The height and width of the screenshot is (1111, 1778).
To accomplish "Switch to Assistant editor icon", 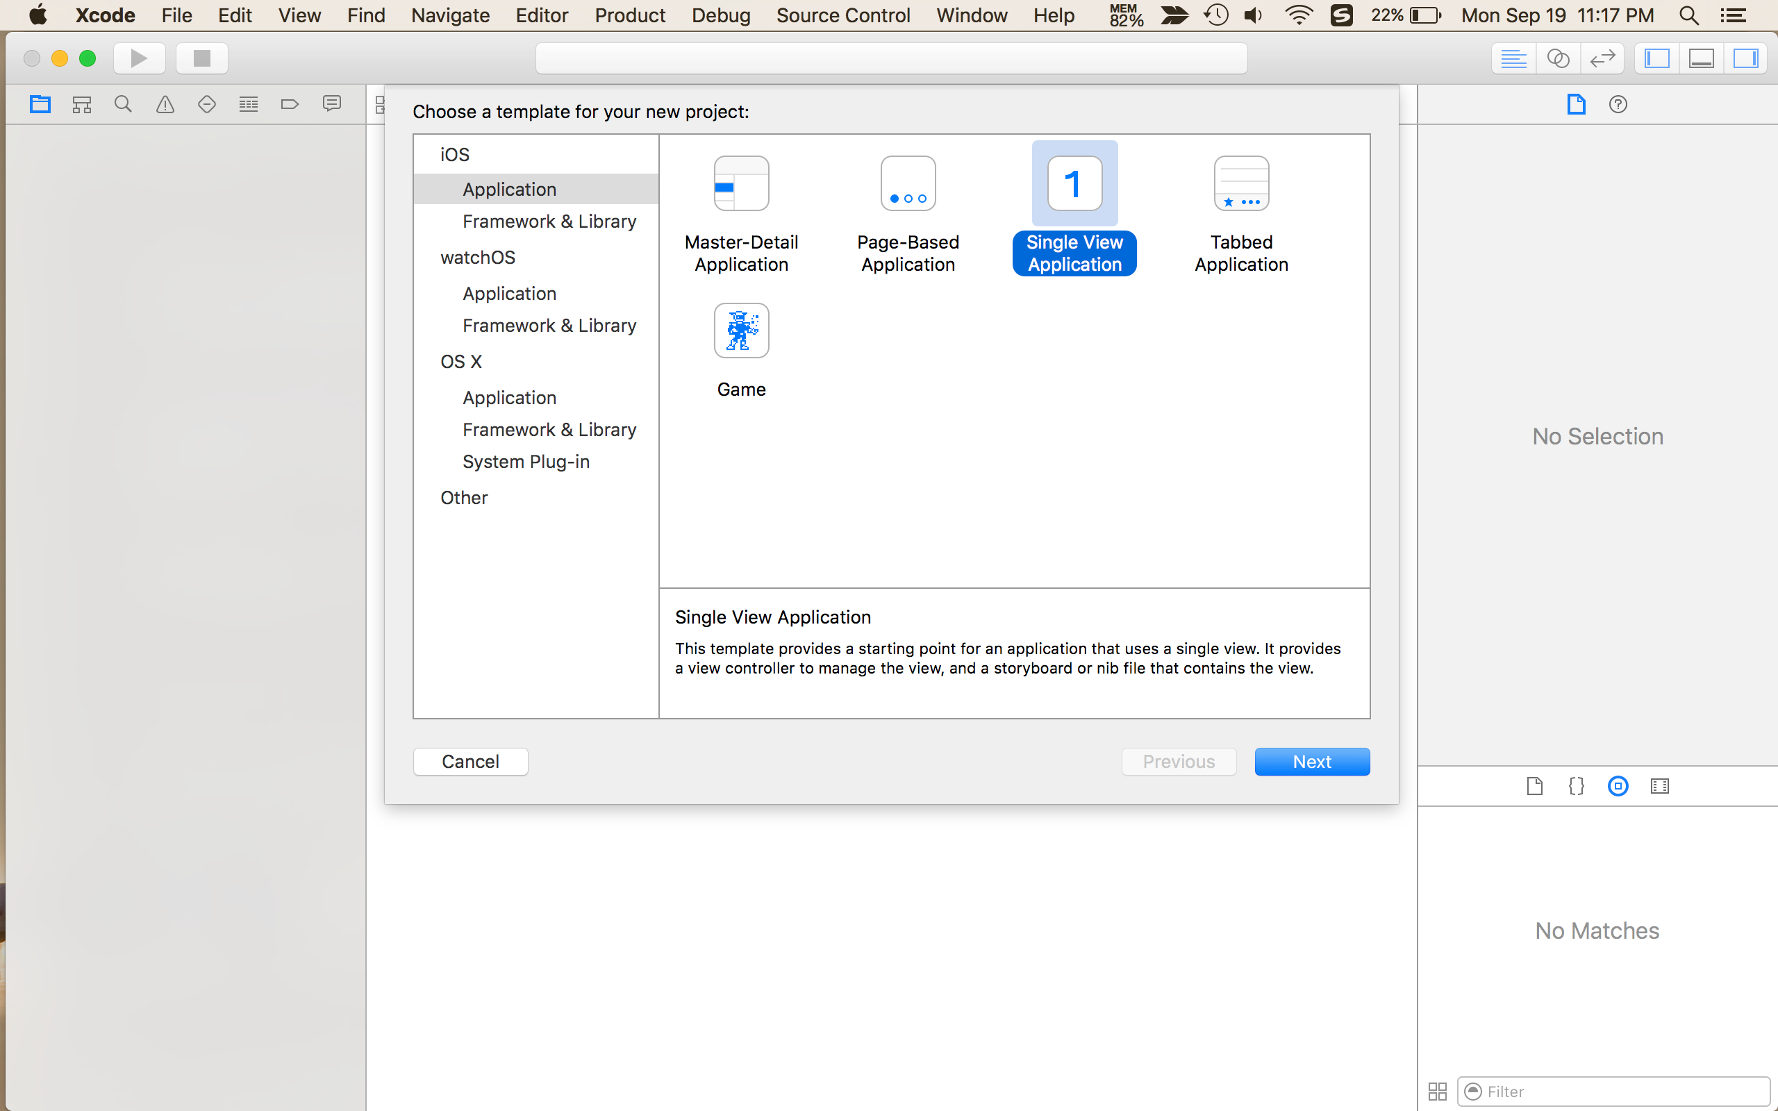I will point(1558,58).
